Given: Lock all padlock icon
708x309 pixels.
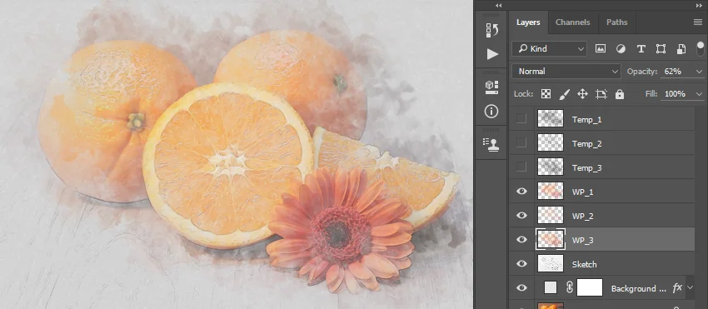Looking at the screenshot, I should 620,94.
